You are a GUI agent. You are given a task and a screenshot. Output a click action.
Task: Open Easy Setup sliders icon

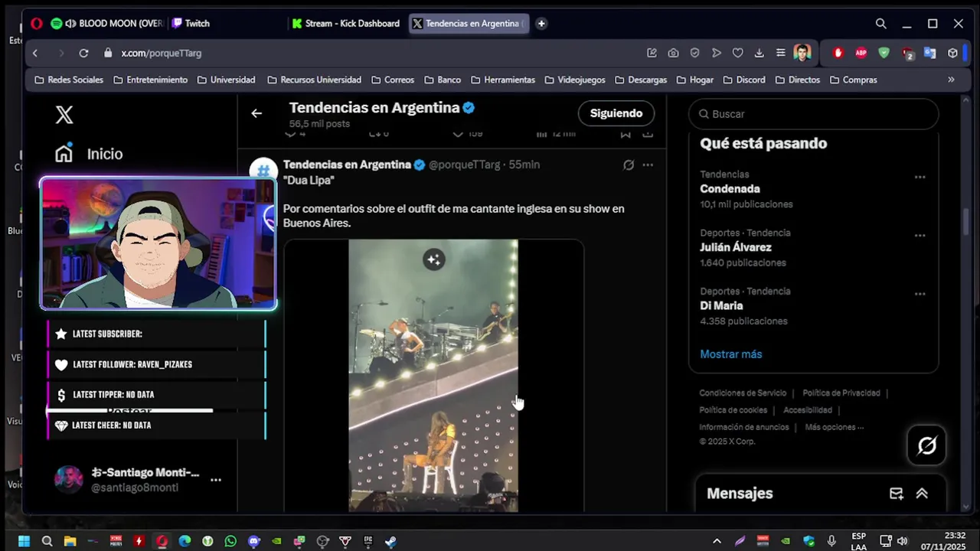[780, 53]
